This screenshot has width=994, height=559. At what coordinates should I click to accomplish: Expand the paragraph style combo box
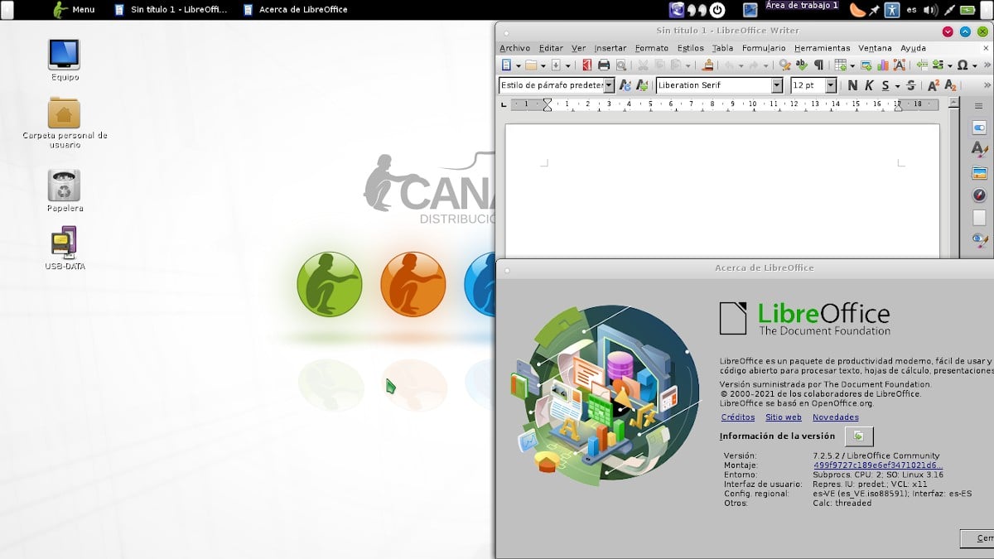608,84
